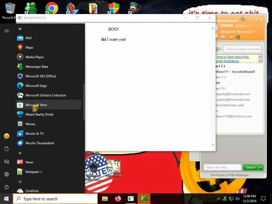Launch Messenger Beta from the Start list
This screenshot has width=272, height=204.
[48, 66]
